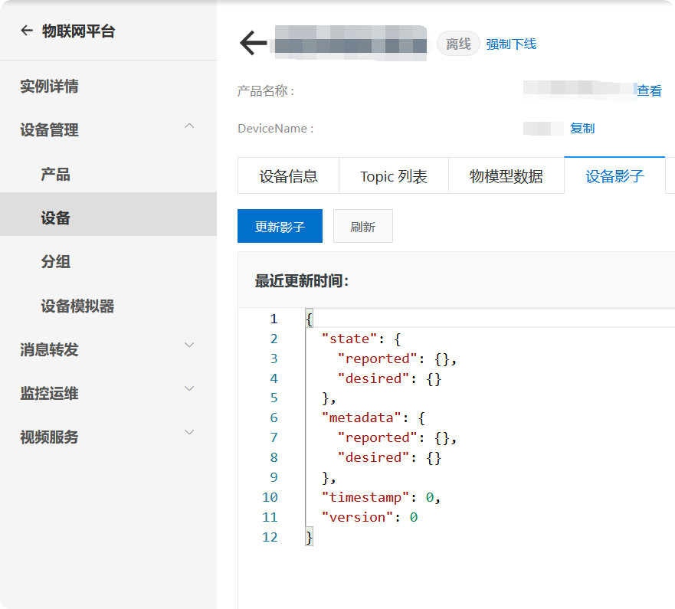Click line number 12 in the editor
Image resolution: width=675 pixels, height=609 pixels.
point(270,537)
